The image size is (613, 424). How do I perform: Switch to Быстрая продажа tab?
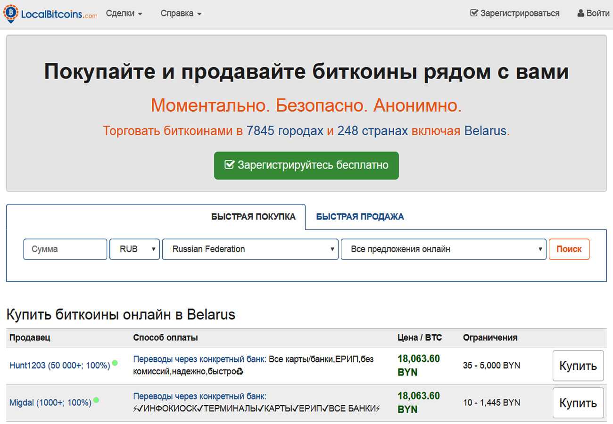coord(360,217)
